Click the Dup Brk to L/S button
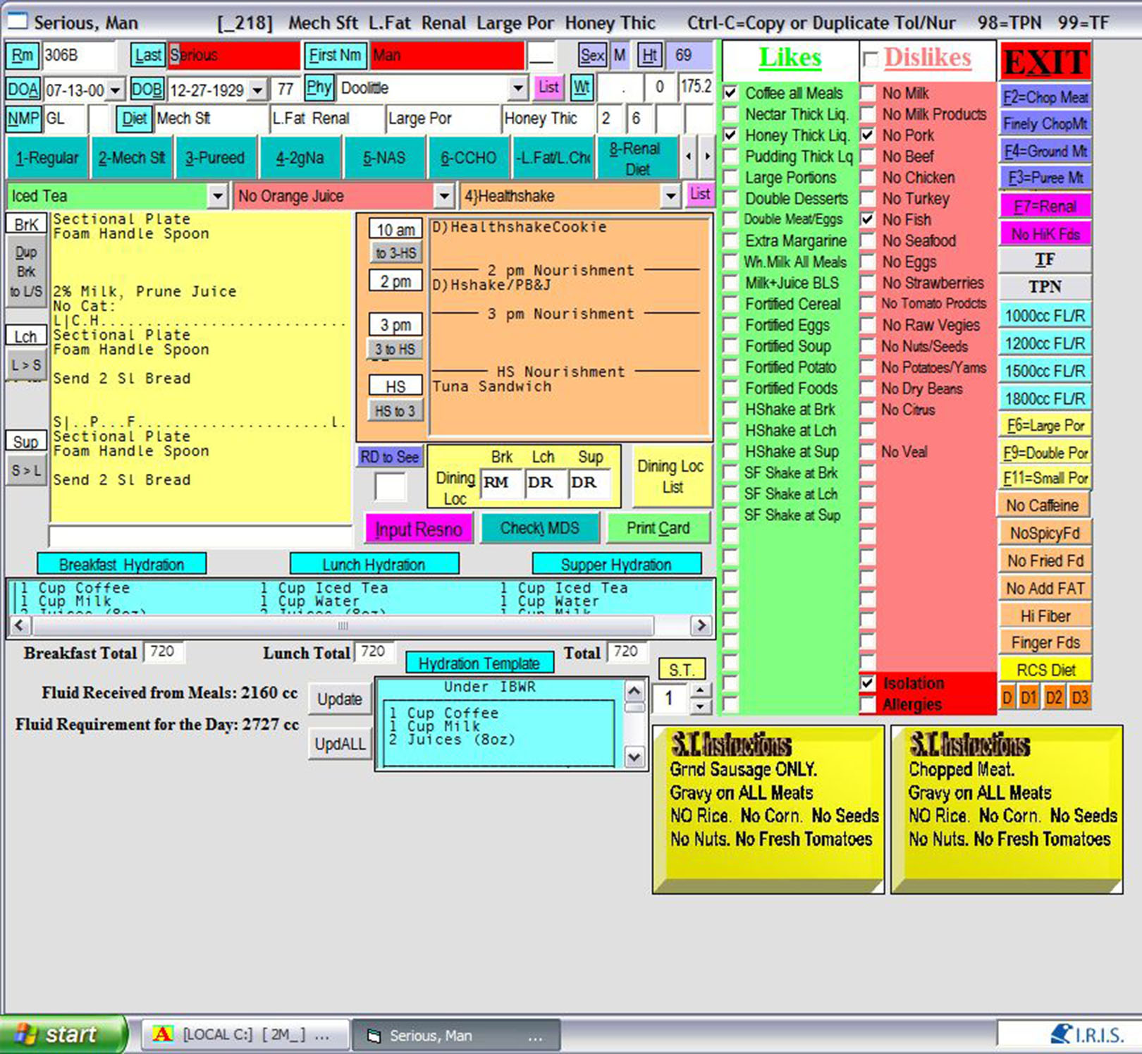 click(27, 271)
